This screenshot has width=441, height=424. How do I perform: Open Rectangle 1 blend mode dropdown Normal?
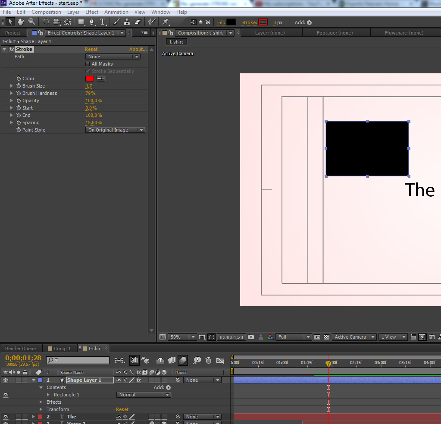(x=144, y=395)
